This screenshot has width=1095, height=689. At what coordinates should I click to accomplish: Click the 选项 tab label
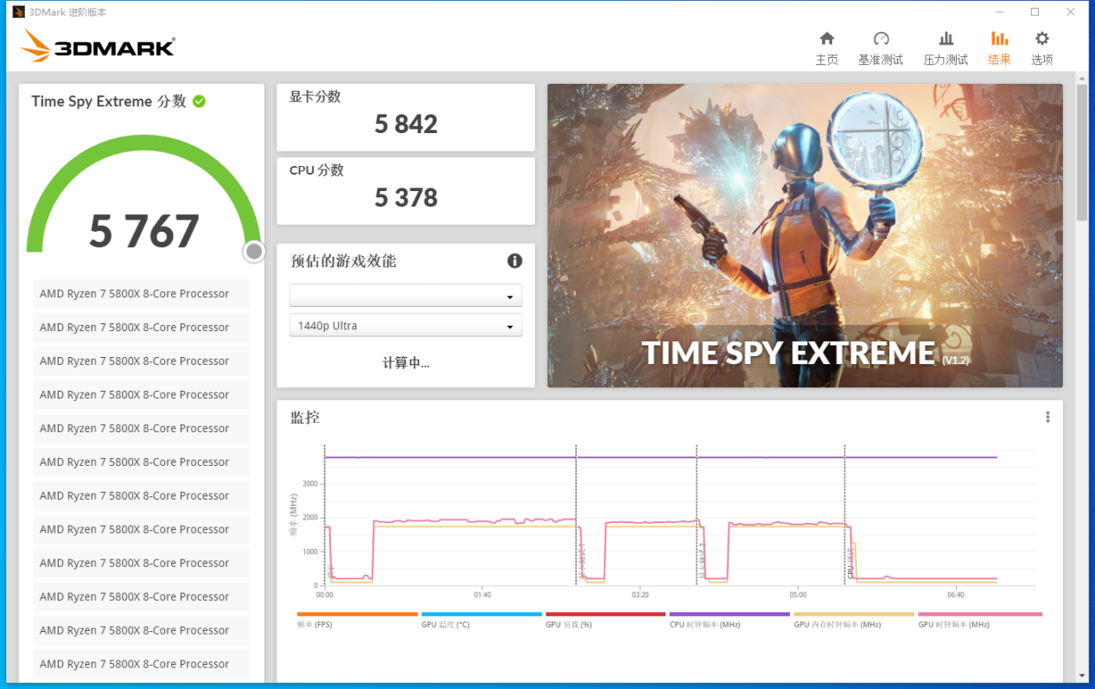[1042, 60]
